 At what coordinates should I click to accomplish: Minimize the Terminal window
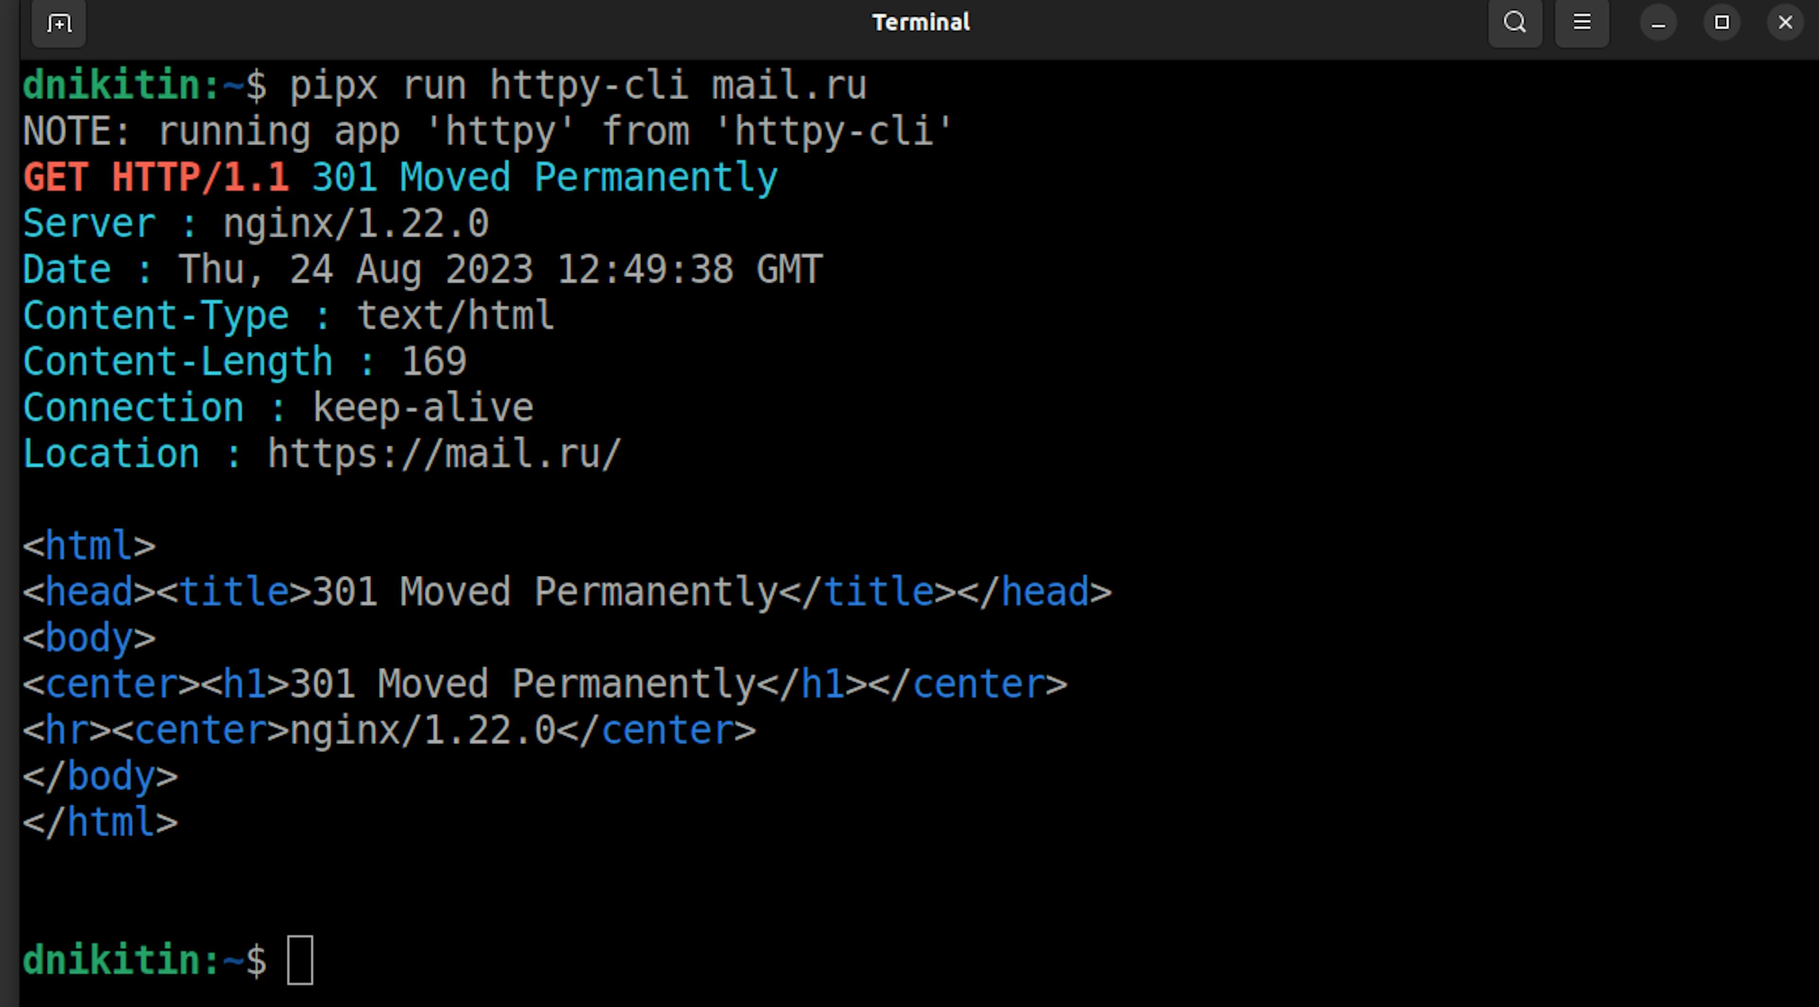click(x=1658, y=23)
